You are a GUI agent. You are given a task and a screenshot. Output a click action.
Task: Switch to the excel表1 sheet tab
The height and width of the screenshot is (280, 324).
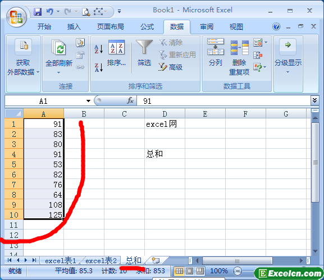[60, 261]
